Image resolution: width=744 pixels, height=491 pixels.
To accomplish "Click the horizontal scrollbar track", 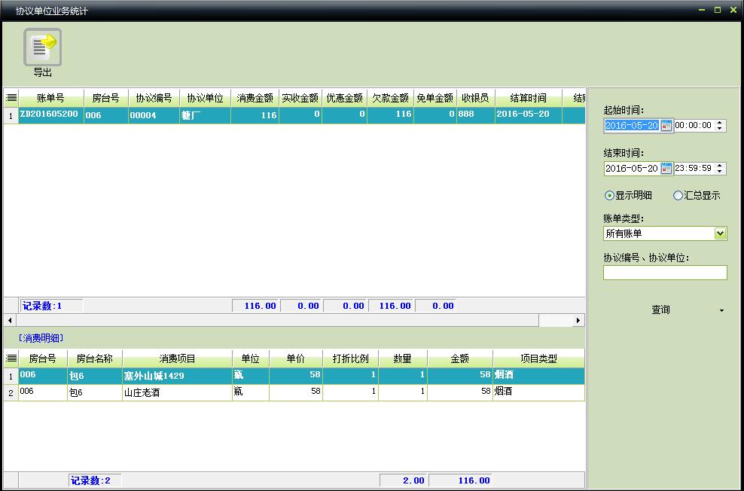I will point(555,320).
